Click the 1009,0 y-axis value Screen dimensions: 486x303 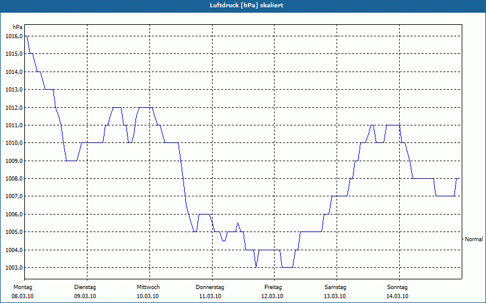(x=14, y=161)
